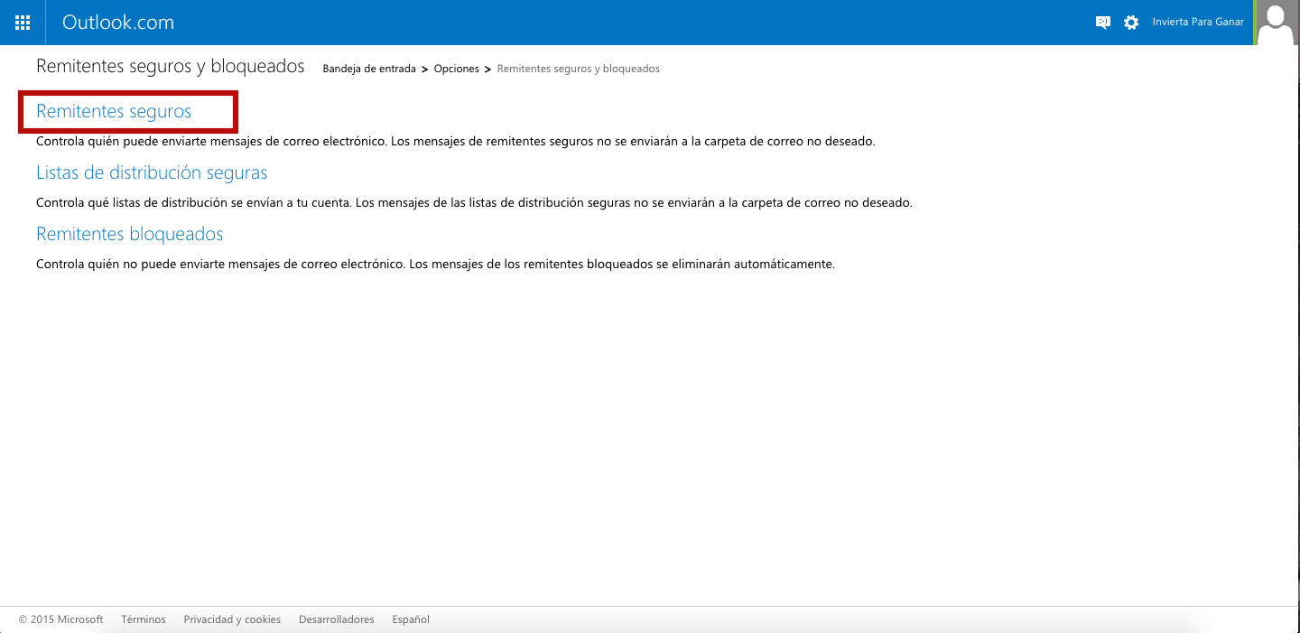Open the Invierta Para Ganar account menu
Image resolution: width=1300 pixels, height=633 pixels.
tap(1198, 23)
